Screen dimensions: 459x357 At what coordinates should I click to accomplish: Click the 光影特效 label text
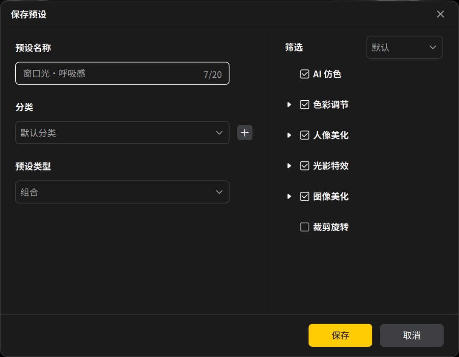[x=331, y=166]
